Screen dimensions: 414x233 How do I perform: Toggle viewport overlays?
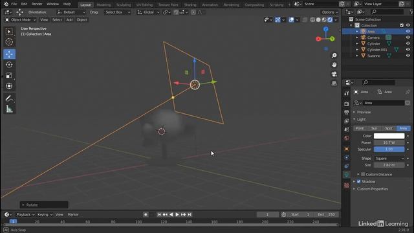pyautogui.click(x=291, y=20)
